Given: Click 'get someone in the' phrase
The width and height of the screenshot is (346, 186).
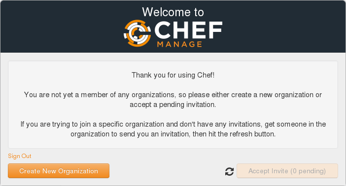Looking at the screenshot, I should 295,124.
